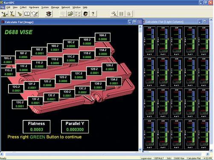Open the Collect menu

pyautogui.click(x=23, y=7)
